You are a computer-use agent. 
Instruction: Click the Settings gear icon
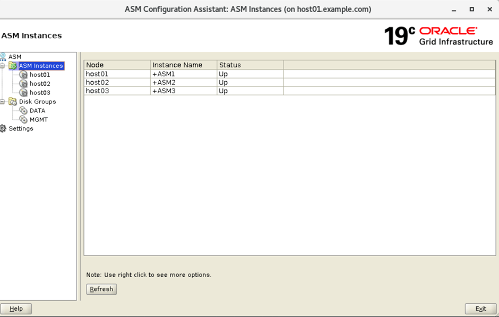point(3,129)
